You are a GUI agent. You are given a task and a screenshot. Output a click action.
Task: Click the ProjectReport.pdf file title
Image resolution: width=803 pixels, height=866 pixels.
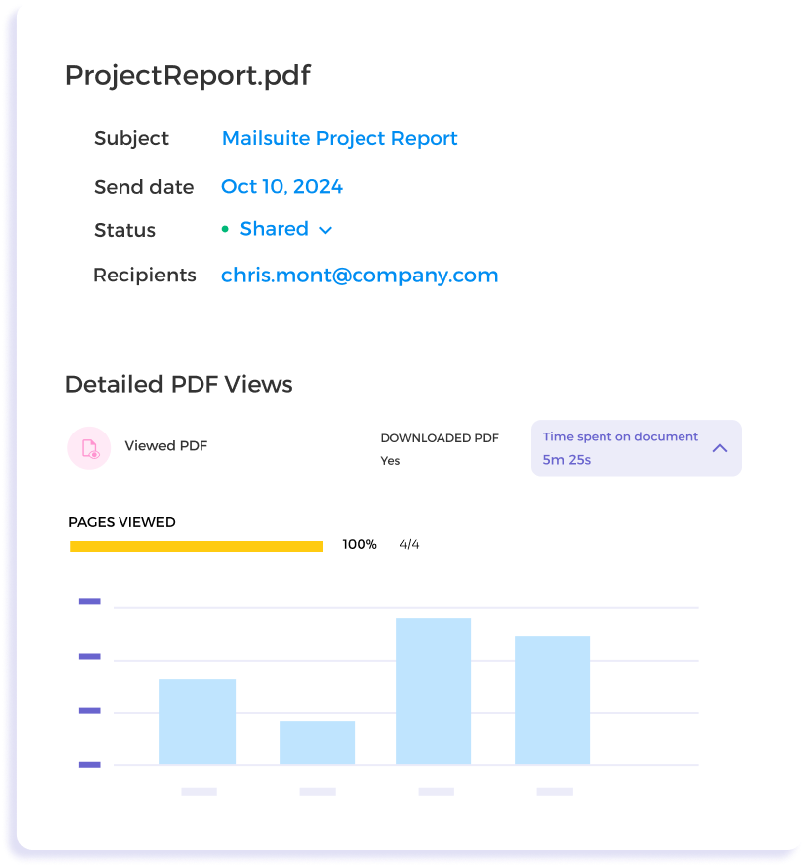tap(188, 76)
